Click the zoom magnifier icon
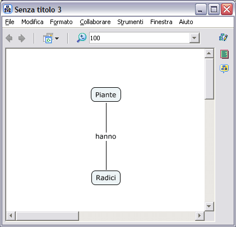236x227 pixels. pyautogui.click(x=82, y=38)
